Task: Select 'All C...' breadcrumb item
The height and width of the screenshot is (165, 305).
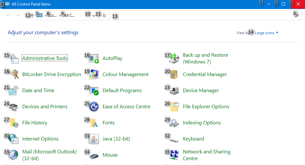Action: tap(69, 15)
